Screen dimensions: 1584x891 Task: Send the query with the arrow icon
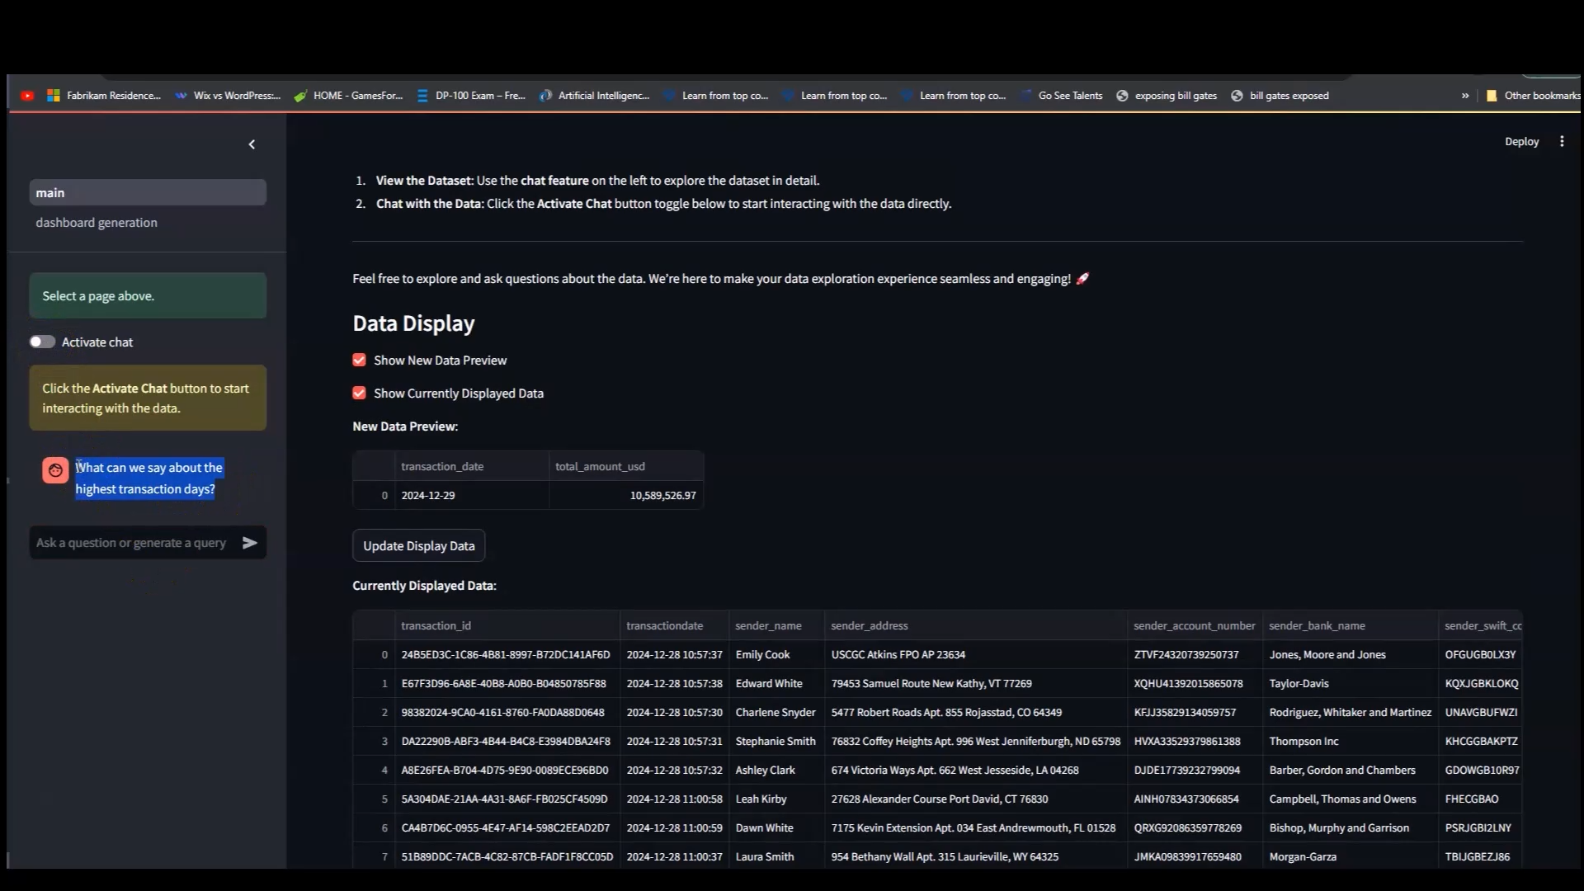250,543
